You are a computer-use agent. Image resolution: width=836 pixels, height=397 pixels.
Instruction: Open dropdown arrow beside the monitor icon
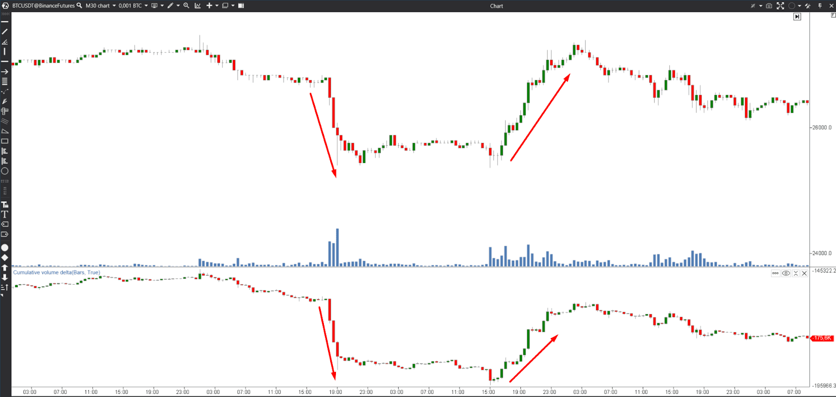(162, 6)
